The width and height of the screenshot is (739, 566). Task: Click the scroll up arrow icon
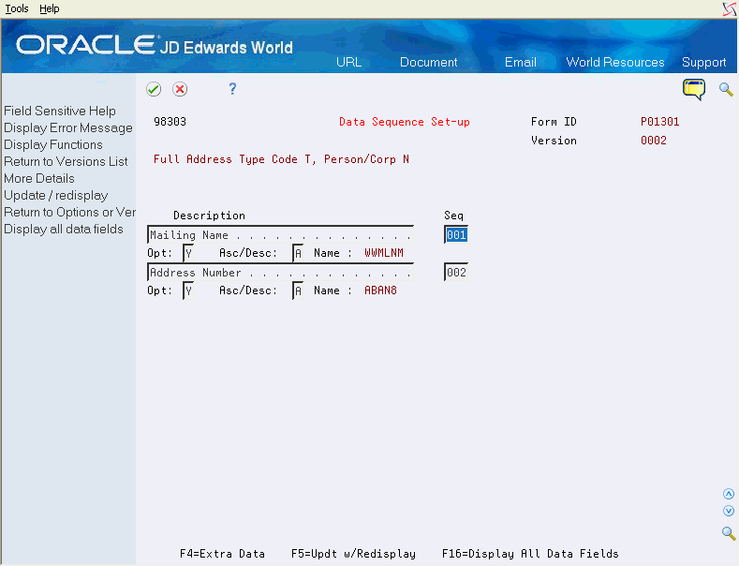(729, 494)
